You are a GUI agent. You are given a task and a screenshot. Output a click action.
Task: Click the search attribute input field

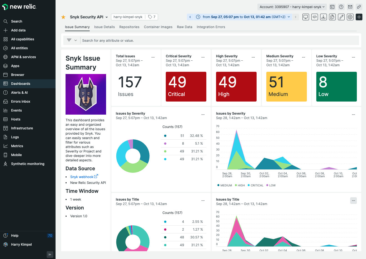pyautogui.click(x=167, y=40)
